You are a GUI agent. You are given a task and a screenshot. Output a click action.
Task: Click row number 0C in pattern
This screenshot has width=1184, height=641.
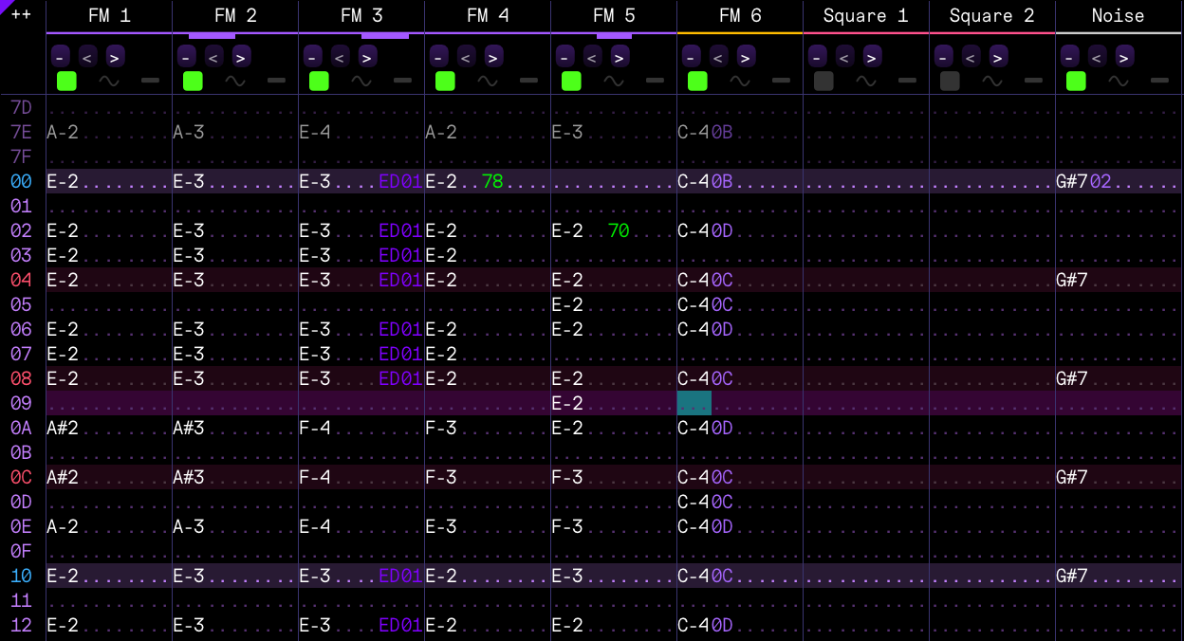(x=21, y=477)
